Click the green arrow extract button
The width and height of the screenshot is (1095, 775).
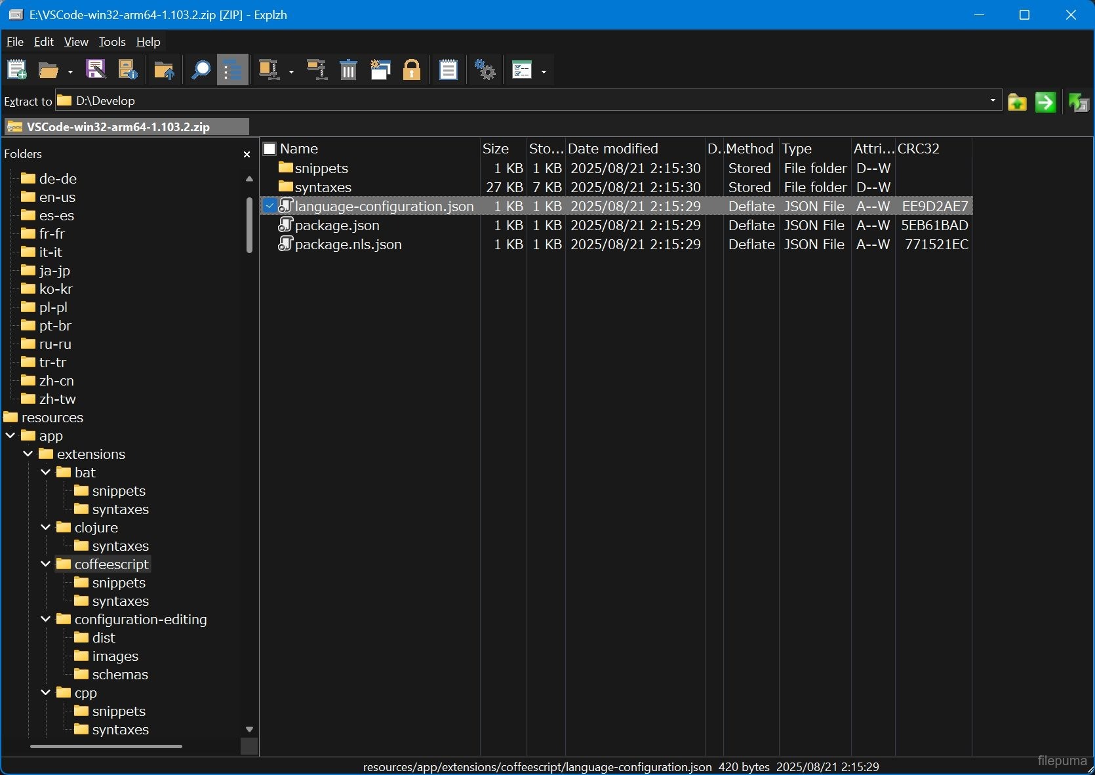1045,102
